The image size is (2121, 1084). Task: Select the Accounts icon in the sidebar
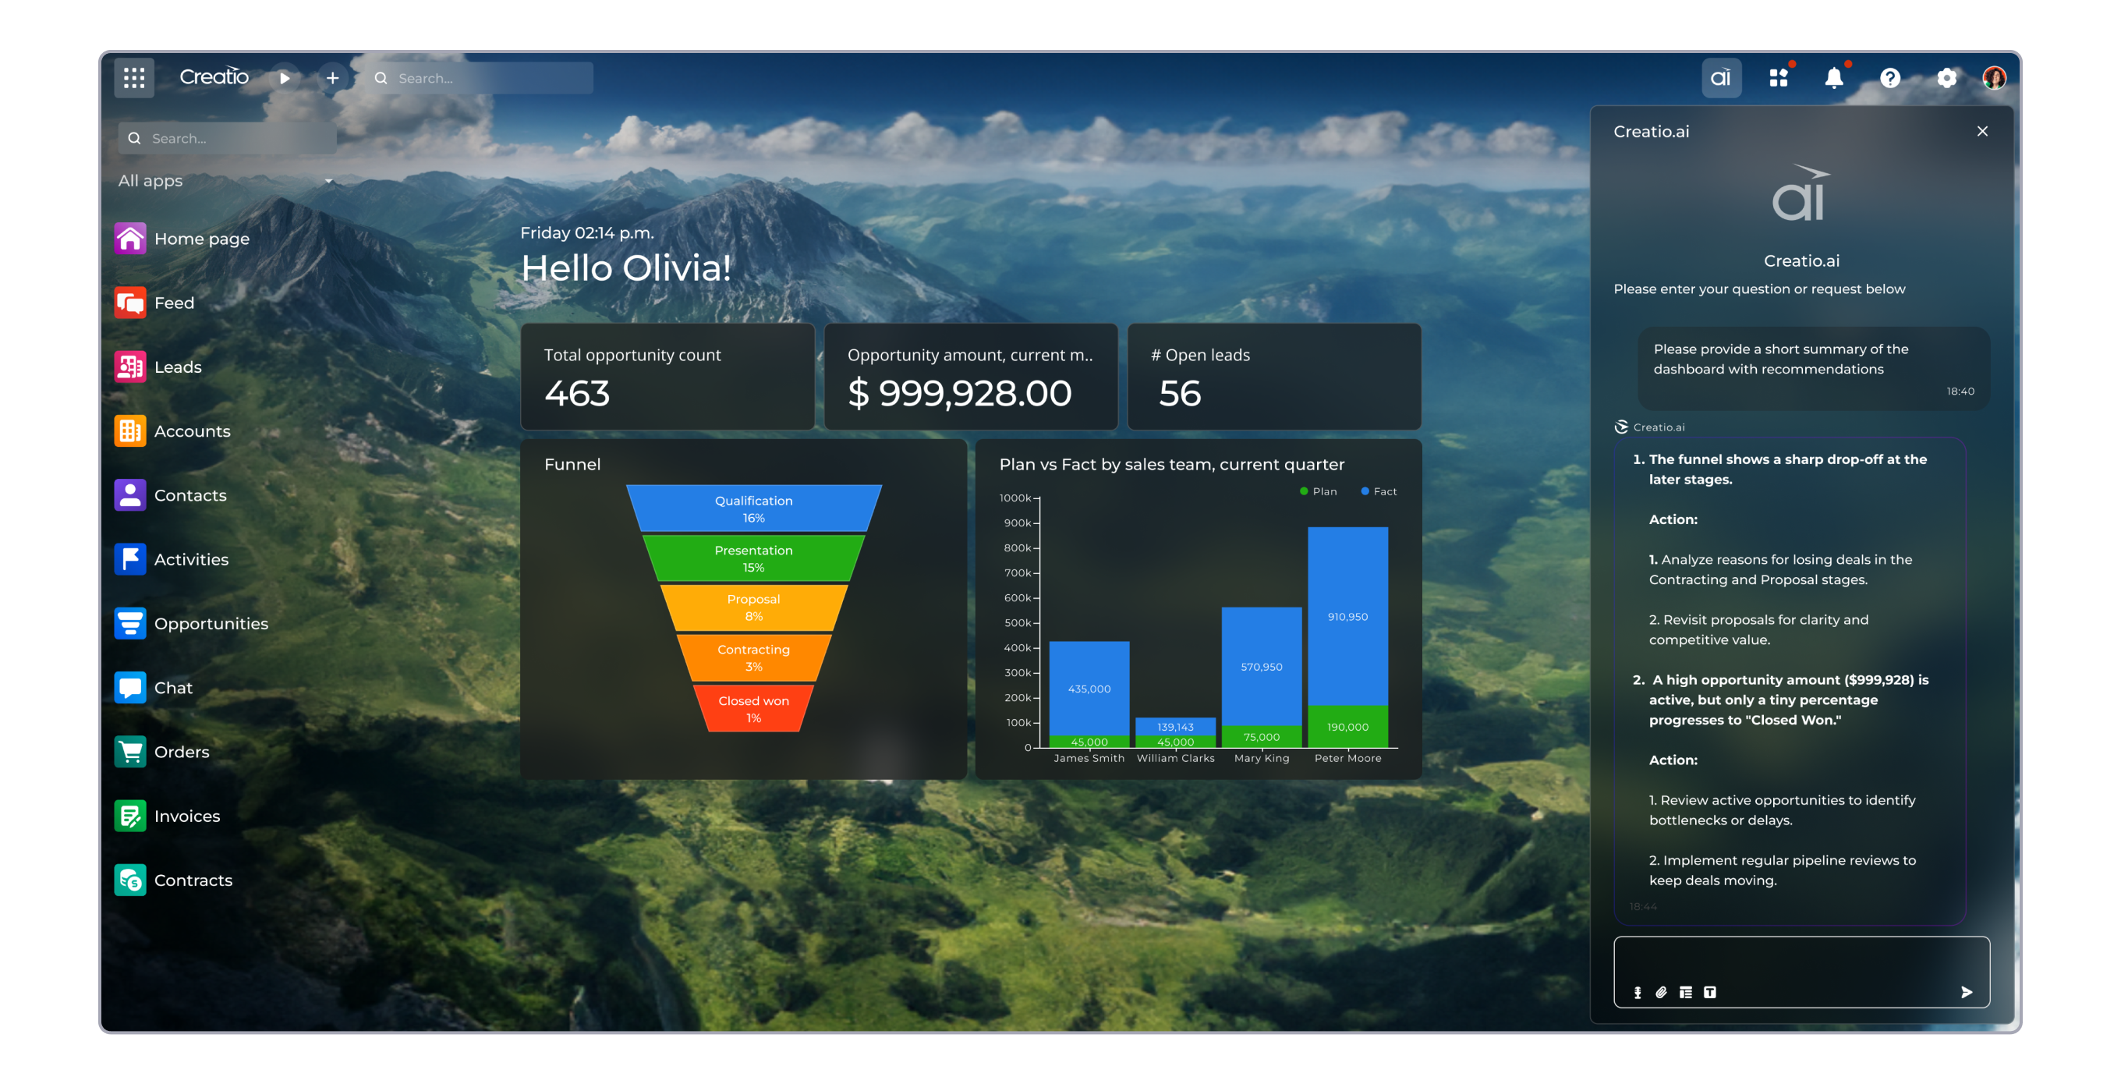(x=130, y=430)
